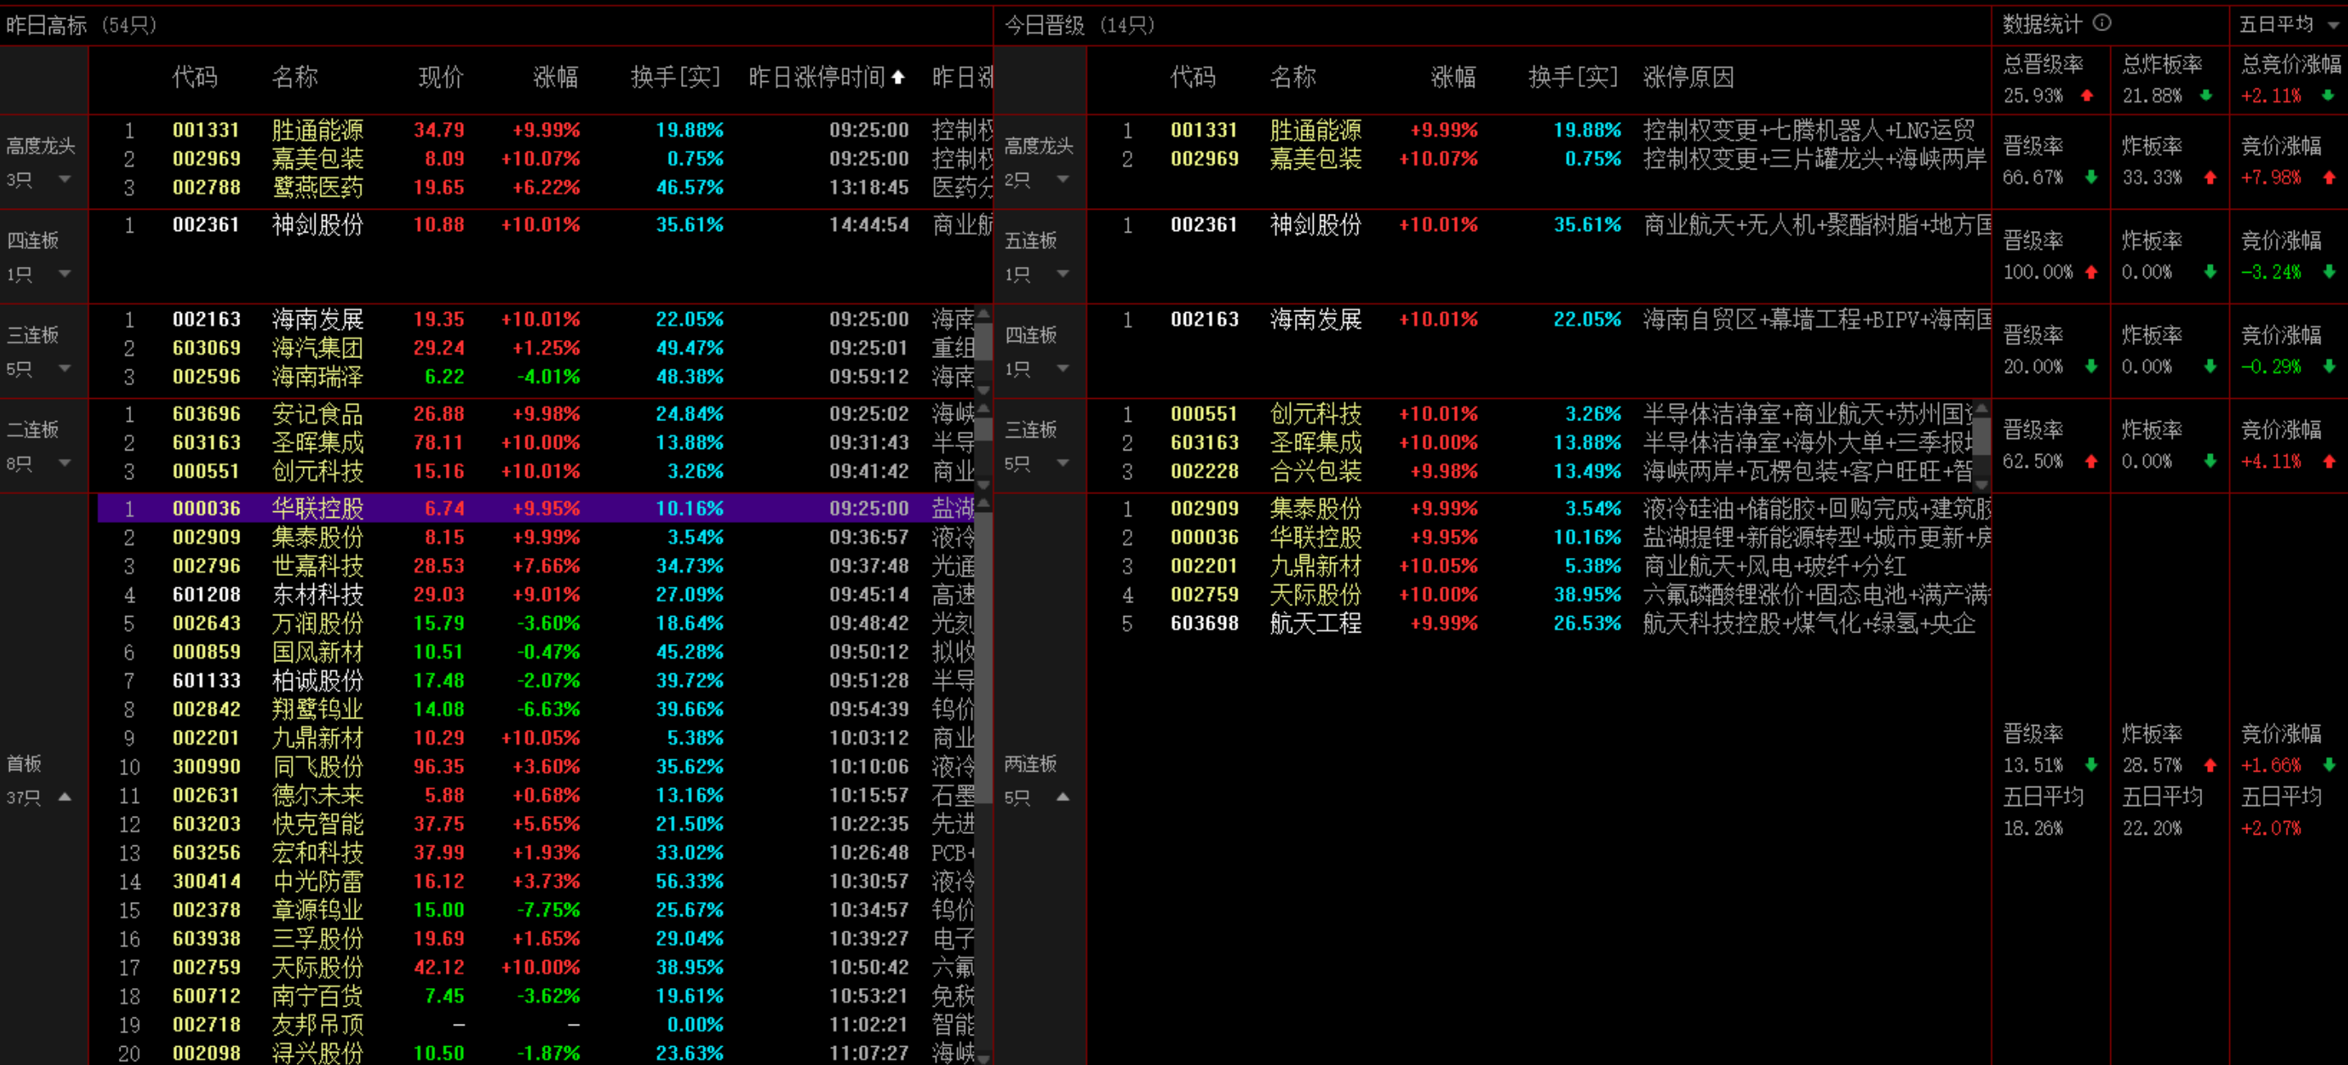Click the red arrow beside 五连板 晋级率 100.00%

click(2091, 273)
